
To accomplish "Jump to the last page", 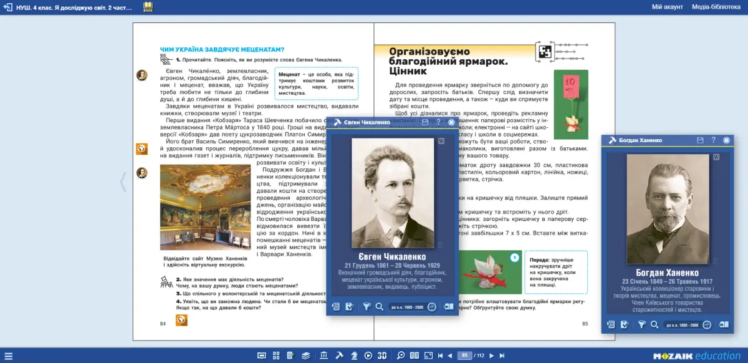I will 502,356.
